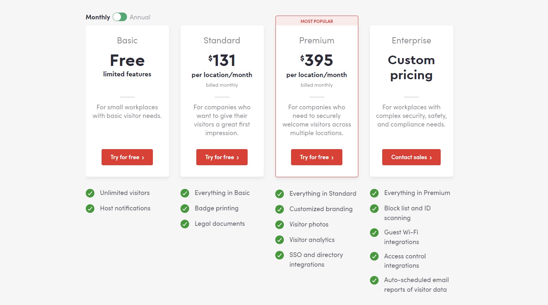This screenshot has width=548, height=305.
Task: Click the checkmark icon beside Unlimited visitors
Action: pos(90,193)
